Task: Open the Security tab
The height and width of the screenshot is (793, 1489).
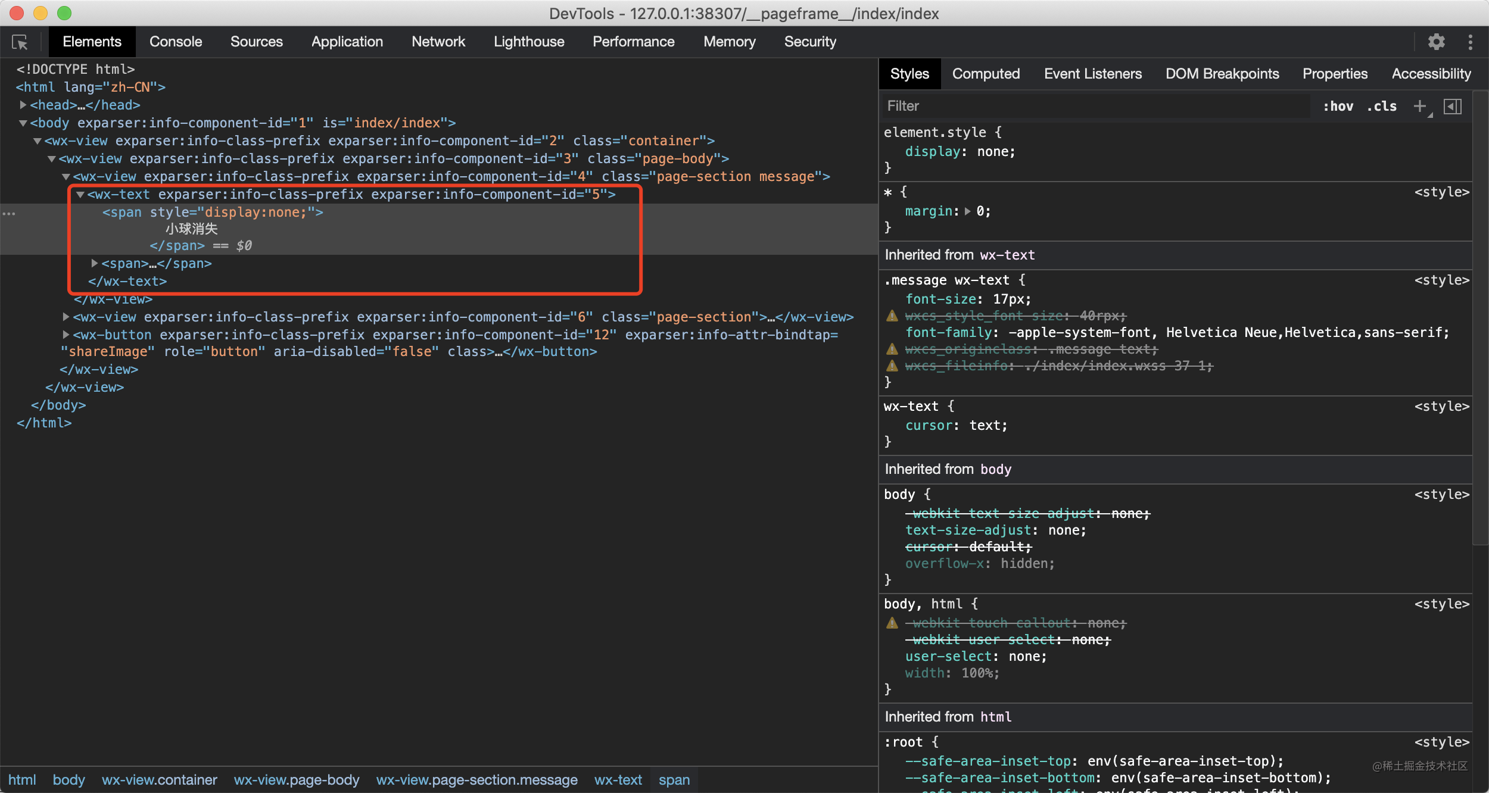Action: 810,42
